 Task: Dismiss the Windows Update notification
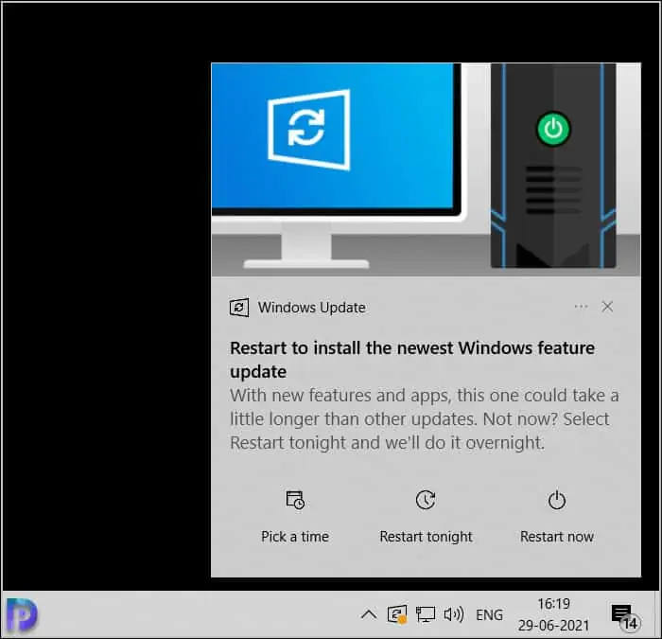click(607, 307)
